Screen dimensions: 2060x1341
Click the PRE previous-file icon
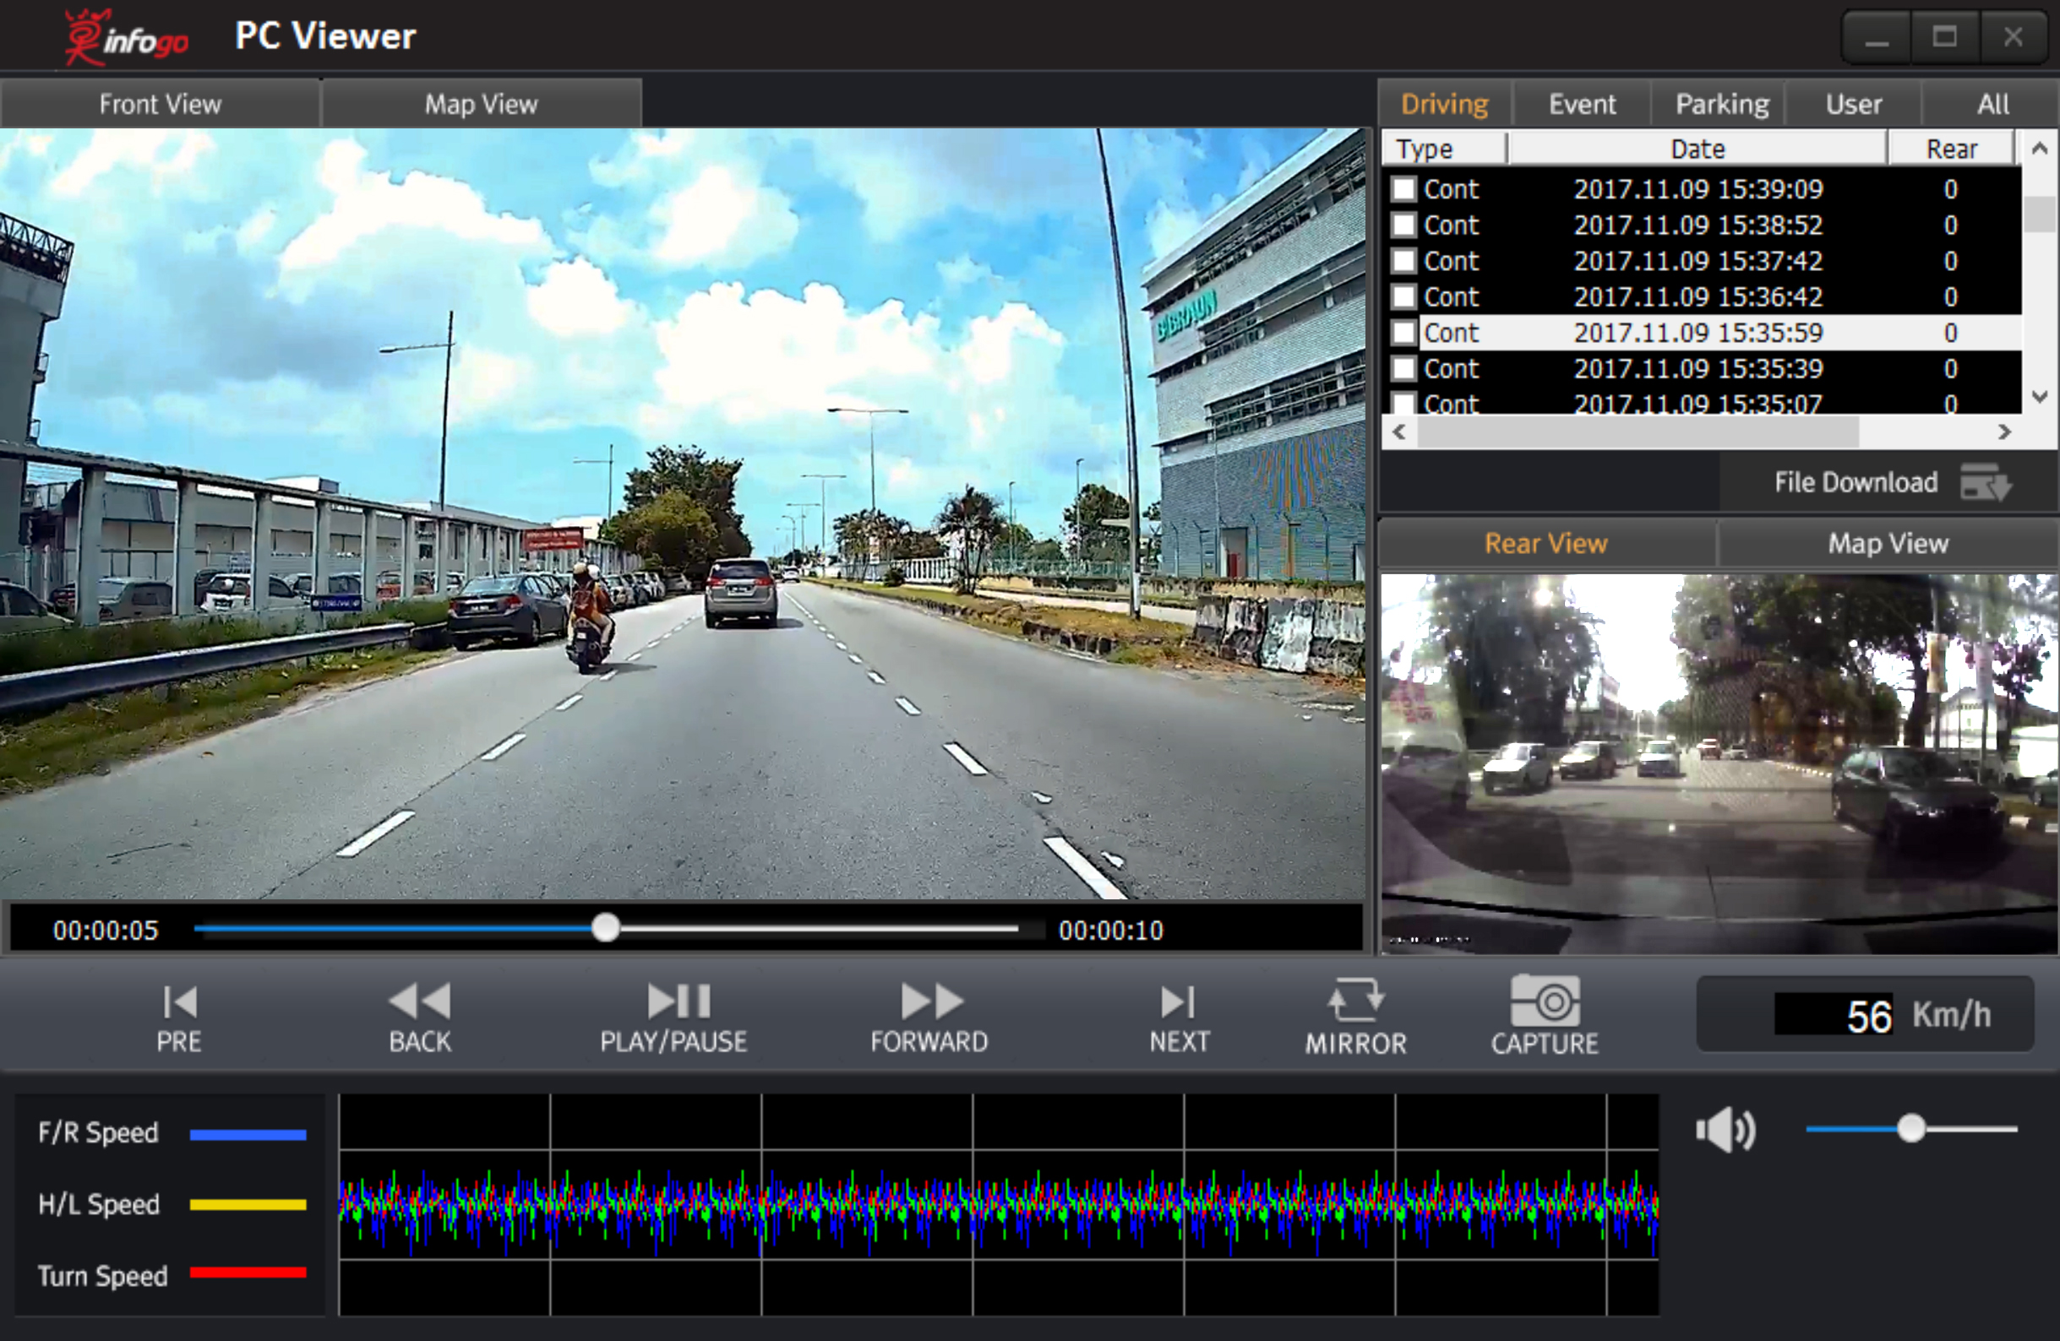[x=180, y=1002]
